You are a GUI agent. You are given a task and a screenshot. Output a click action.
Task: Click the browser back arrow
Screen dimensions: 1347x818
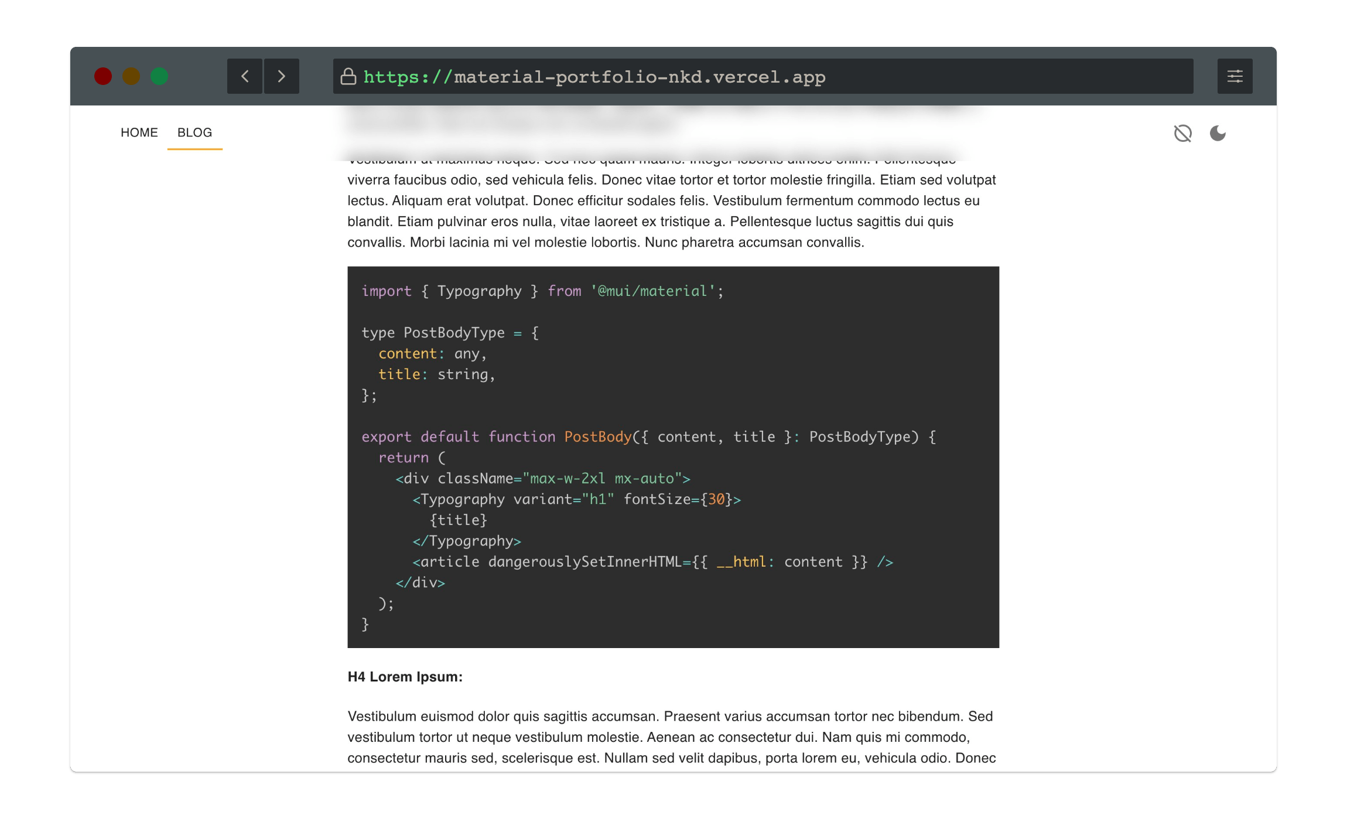[x=245, y=76]
